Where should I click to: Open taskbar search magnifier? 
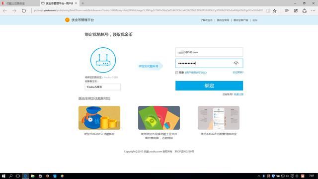coord(11,176)
